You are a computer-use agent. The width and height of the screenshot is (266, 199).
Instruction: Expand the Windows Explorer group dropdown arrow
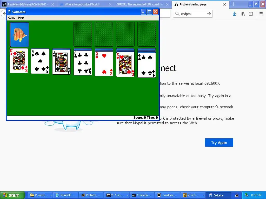click(x=51, y=195)
